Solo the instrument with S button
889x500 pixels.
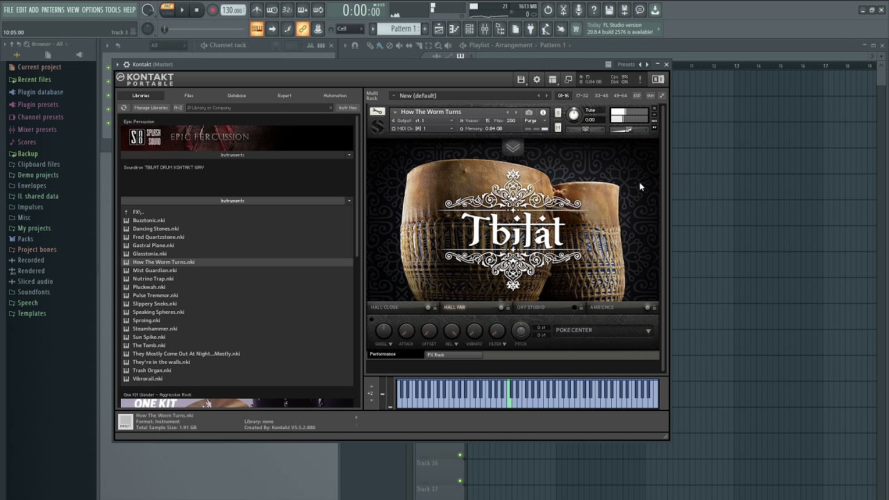pyautogui.click(x=558, y=112)
